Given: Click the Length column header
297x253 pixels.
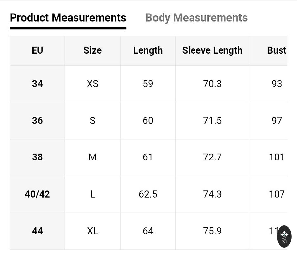Looking at the screenshot, I should [148, 50].
